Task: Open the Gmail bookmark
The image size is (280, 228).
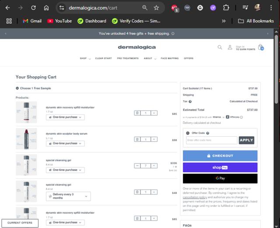Action: 32,21
